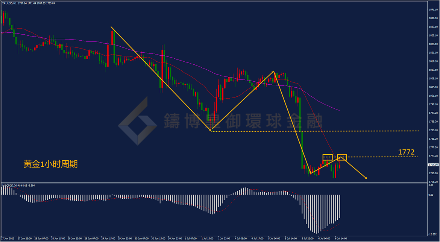Click the 27 Jun 2022 date label

point(7,239)
